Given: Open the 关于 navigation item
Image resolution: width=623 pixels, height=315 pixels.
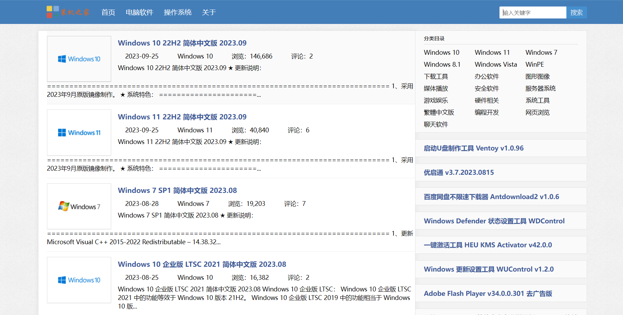Looking at the screenshot, I should coord(209,12).
